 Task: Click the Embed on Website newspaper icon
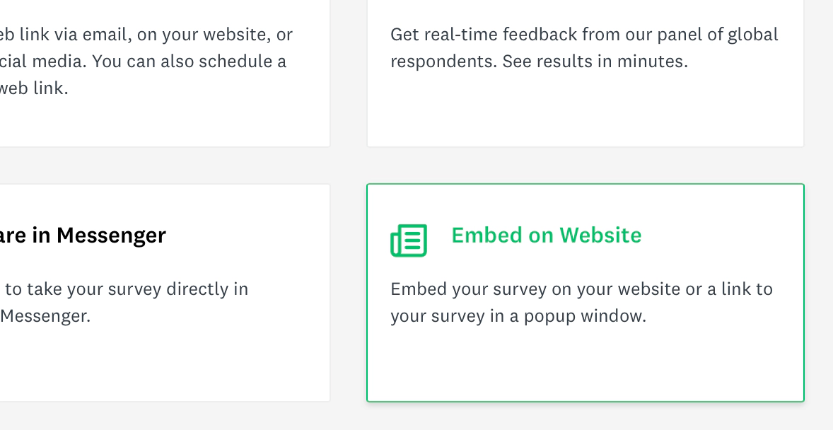click(x=409, y=240)
